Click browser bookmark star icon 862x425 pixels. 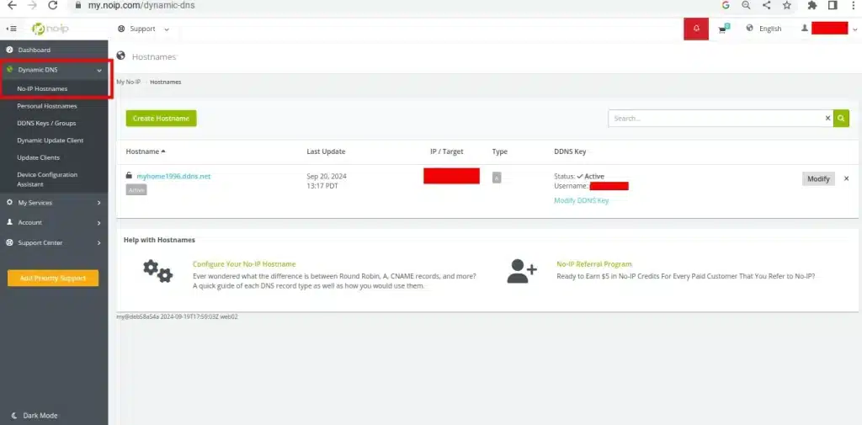point(787,5)
